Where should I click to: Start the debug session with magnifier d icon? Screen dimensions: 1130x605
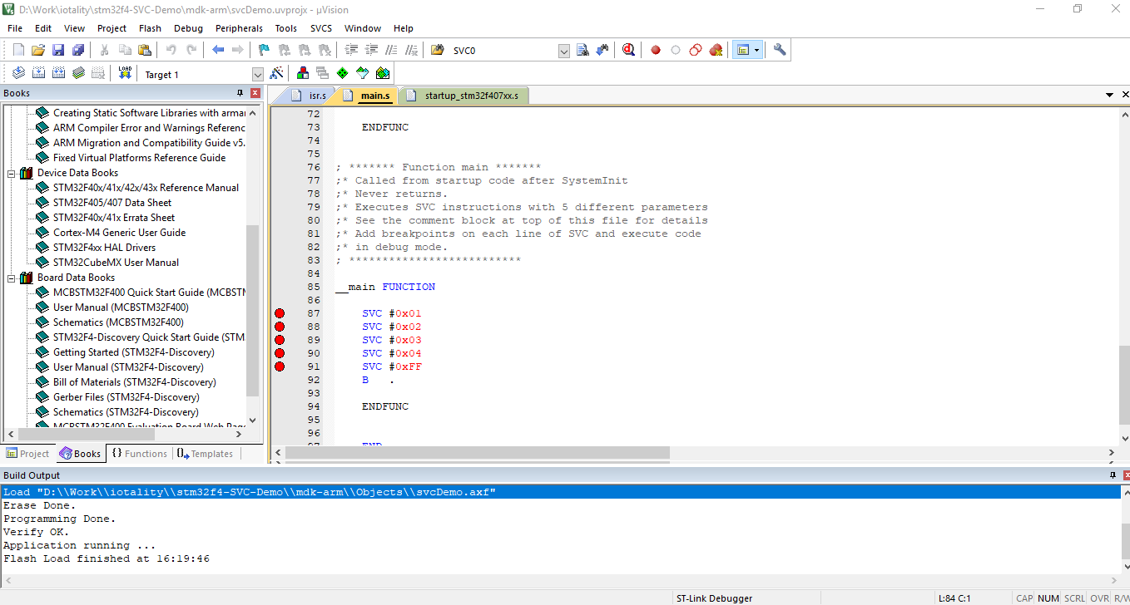coord(628,50)
